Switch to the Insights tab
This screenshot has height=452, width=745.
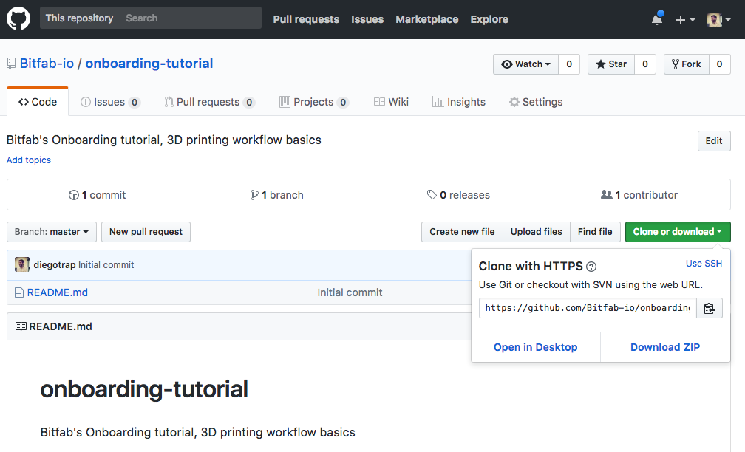458,102
